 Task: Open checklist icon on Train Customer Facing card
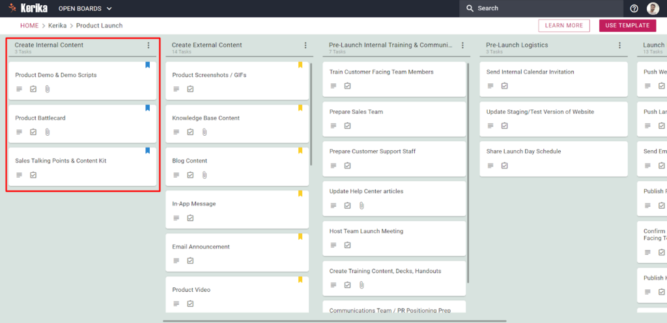(348, 86)
